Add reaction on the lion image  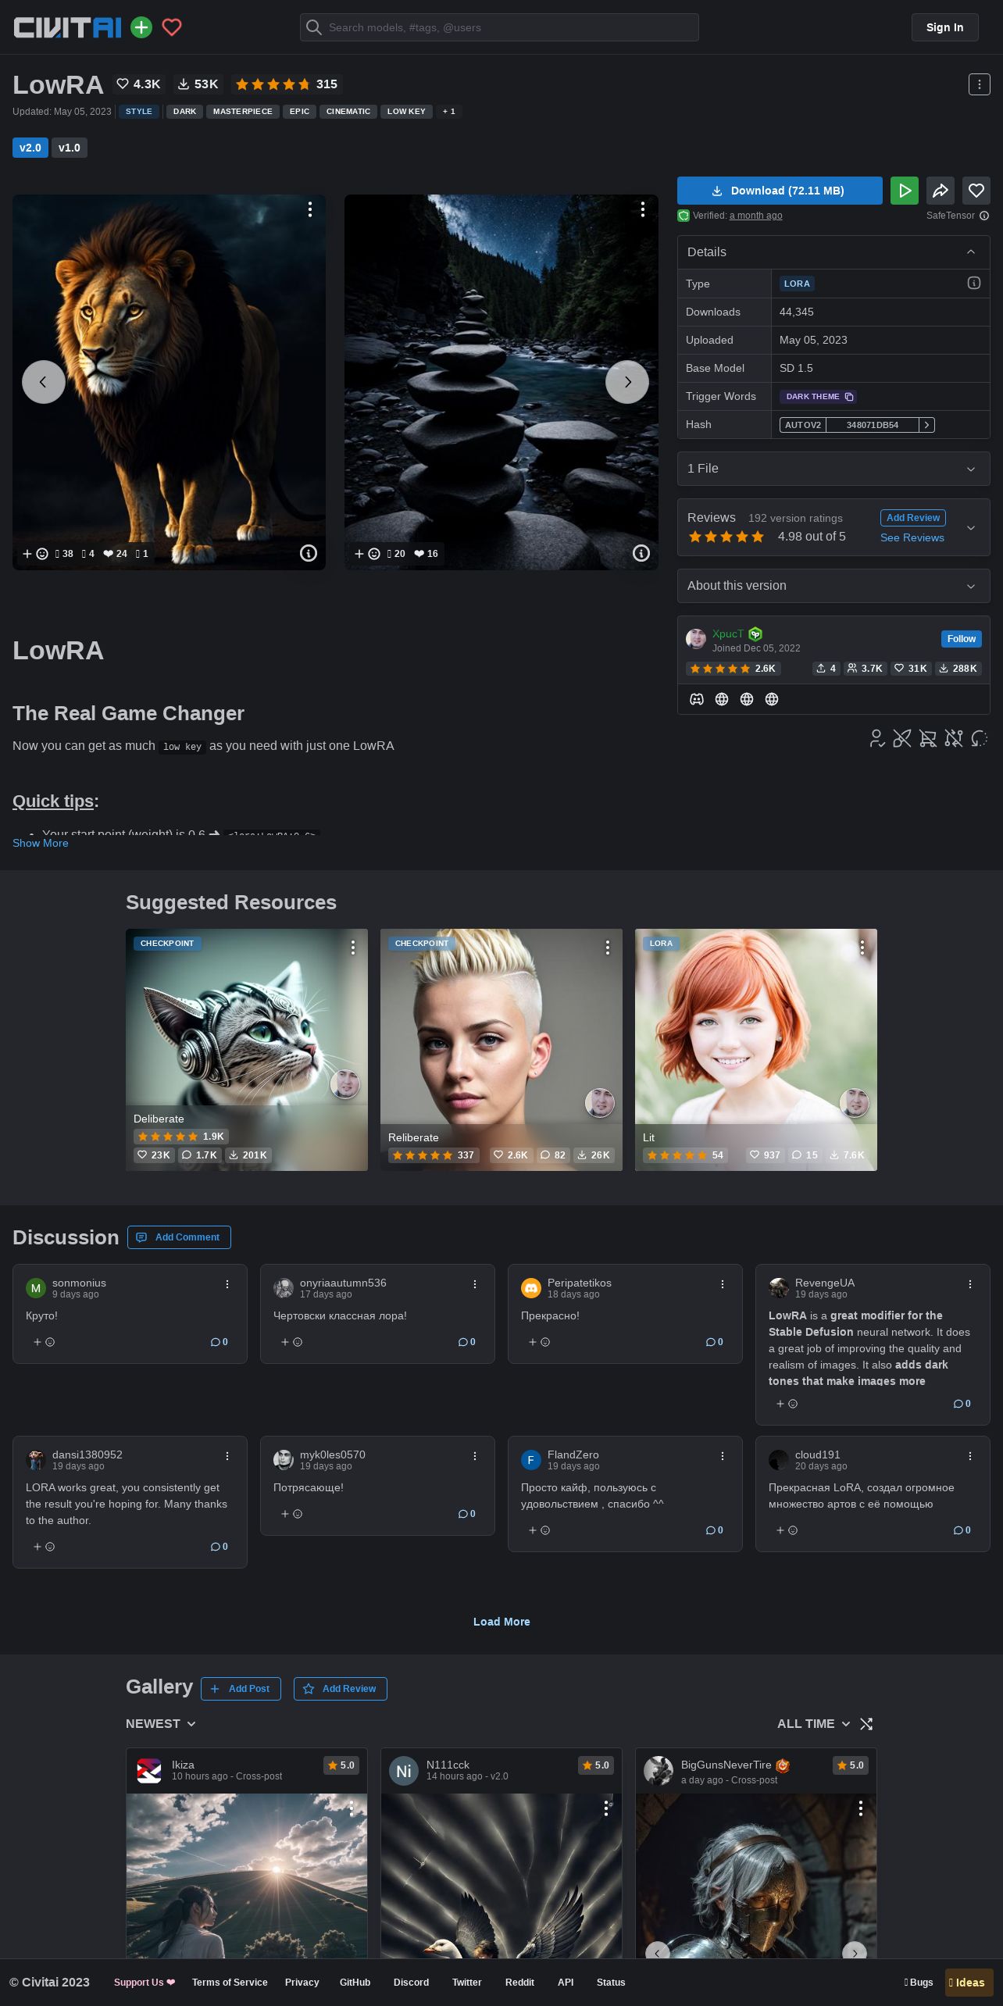(35, 554)
